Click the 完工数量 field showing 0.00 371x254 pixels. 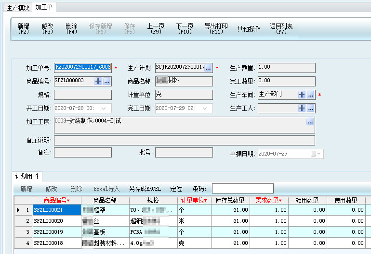[x=287, y=81]
